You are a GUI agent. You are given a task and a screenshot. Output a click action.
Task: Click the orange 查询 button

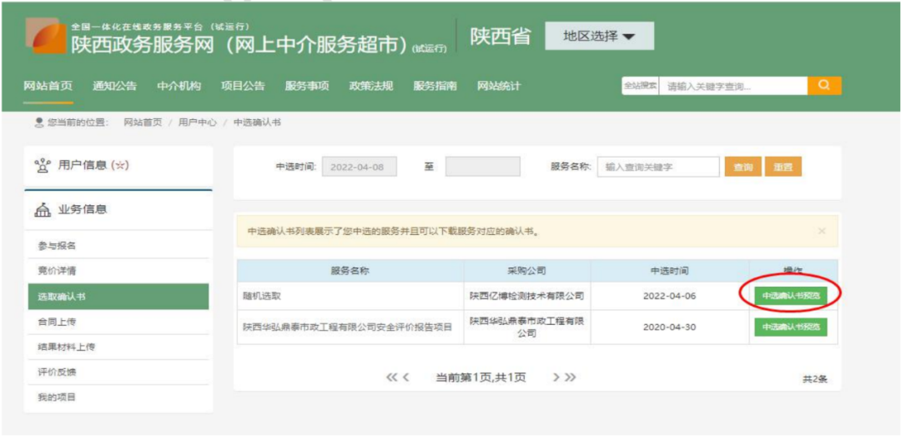point(743,167)
